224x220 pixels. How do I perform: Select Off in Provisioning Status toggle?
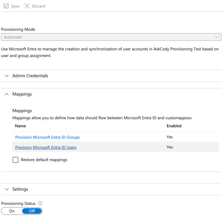[x=32, y=211]
